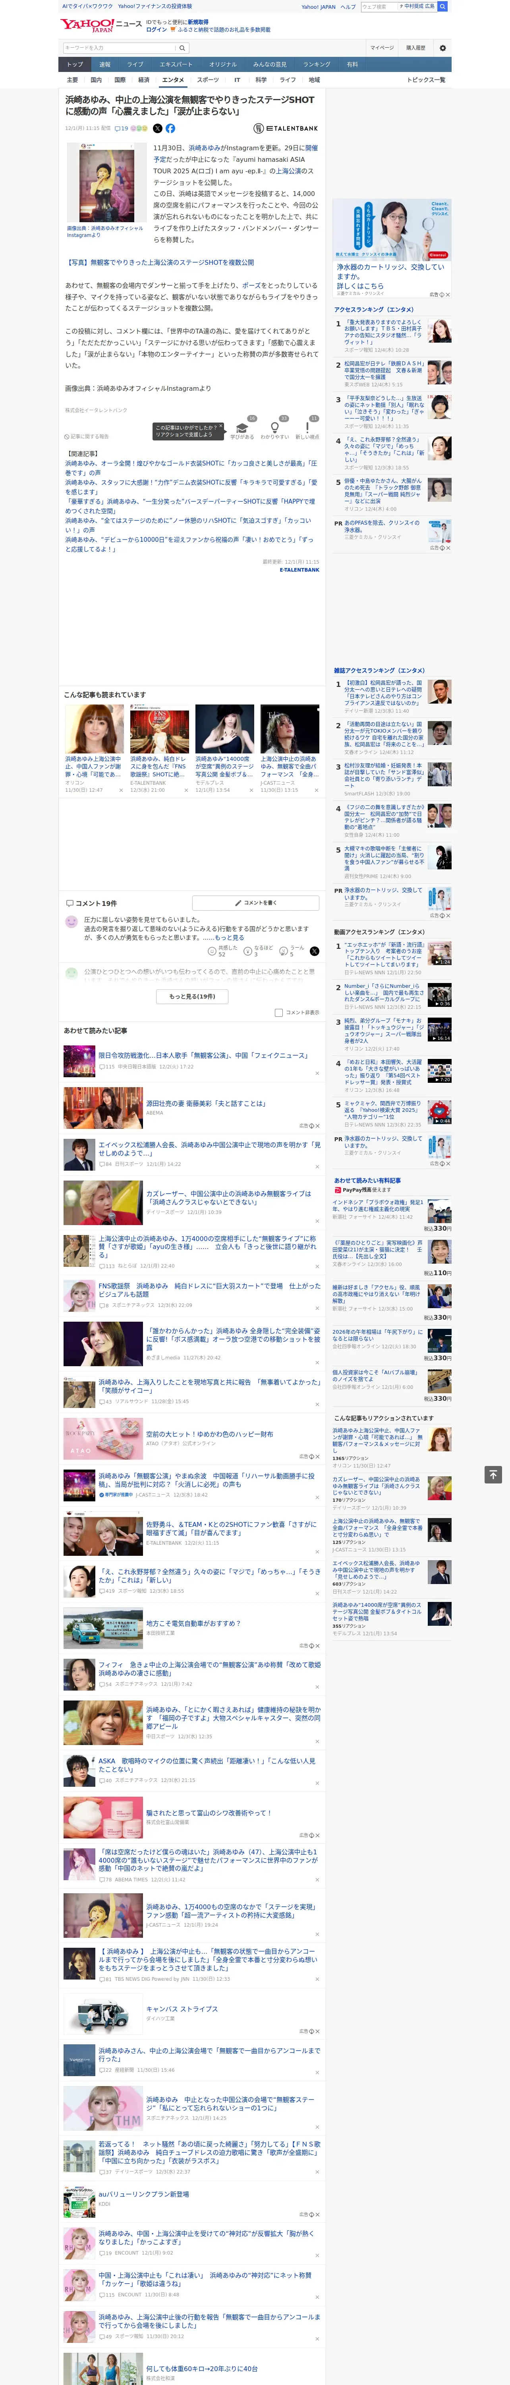Viewport: 510px width, 2385px height.
Task: React with the 学びがある graduation cap icon
Action: click(243, 429)
